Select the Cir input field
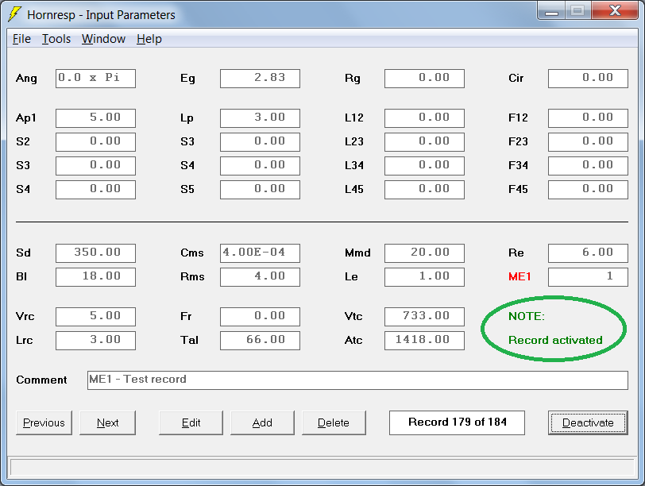Viewport: 645px width, 486px height. click(x=589, y=79)
